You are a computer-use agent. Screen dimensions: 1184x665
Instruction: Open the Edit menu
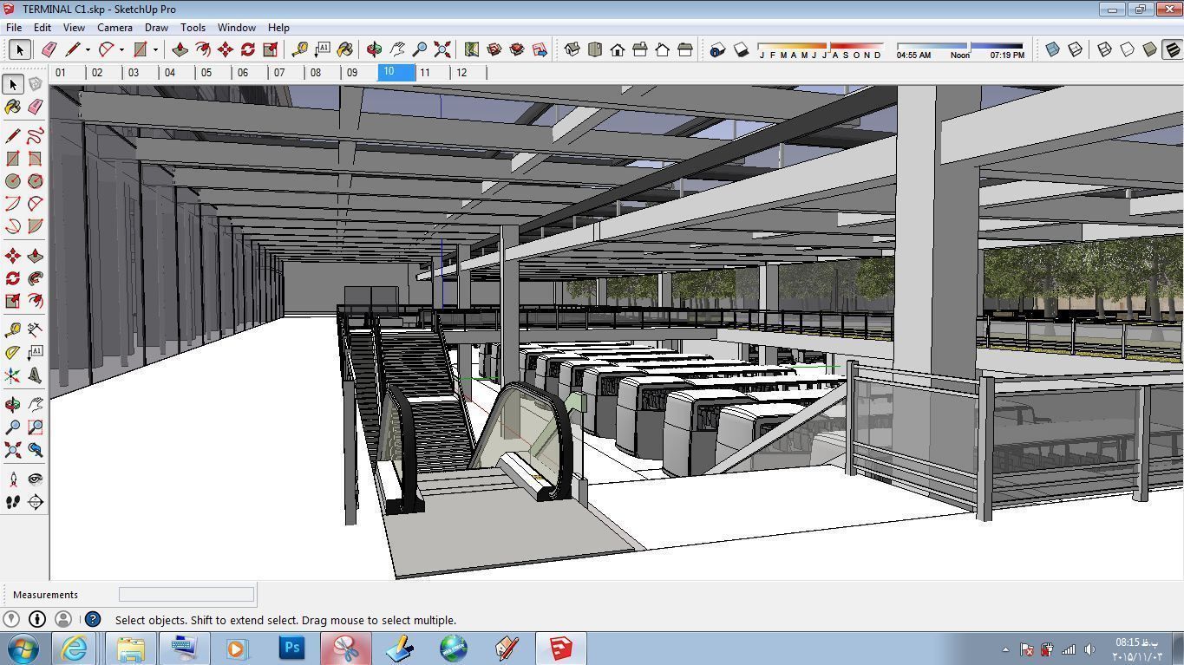coord(42,28)
